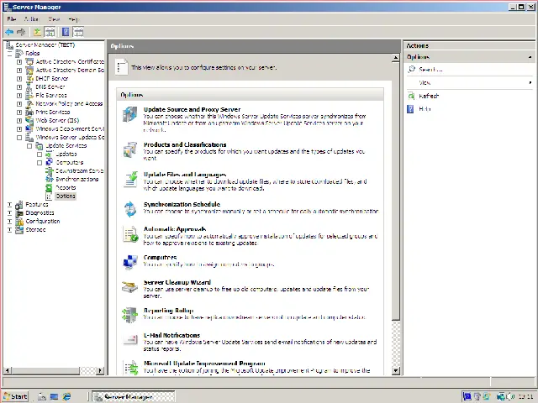
Task: Click the Search icon in Actions pane
Action: 411,69
